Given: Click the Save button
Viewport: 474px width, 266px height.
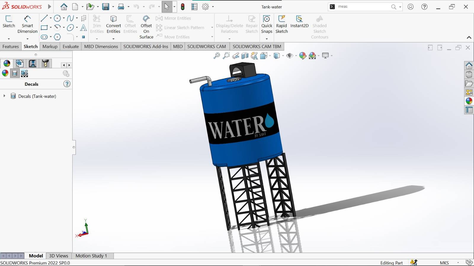Looking at the screenshot, I should pos(105,7).
